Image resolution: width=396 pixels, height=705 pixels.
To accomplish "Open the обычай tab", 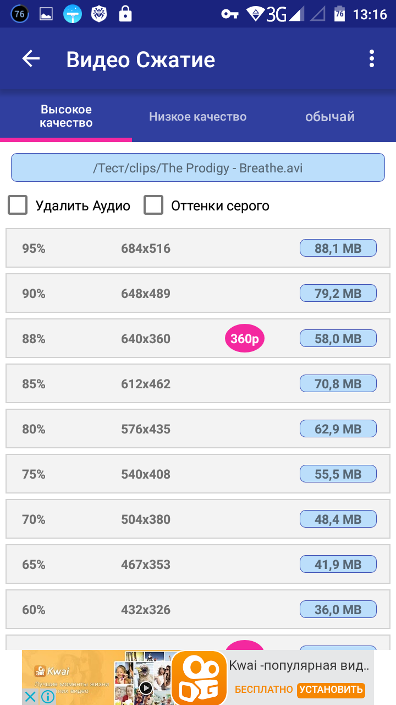I will coord(329,116).
